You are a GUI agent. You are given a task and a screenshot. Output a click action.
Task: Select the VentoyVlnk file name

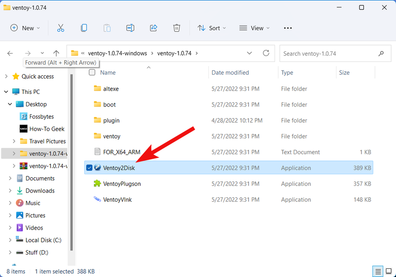(x=118, y=200)
